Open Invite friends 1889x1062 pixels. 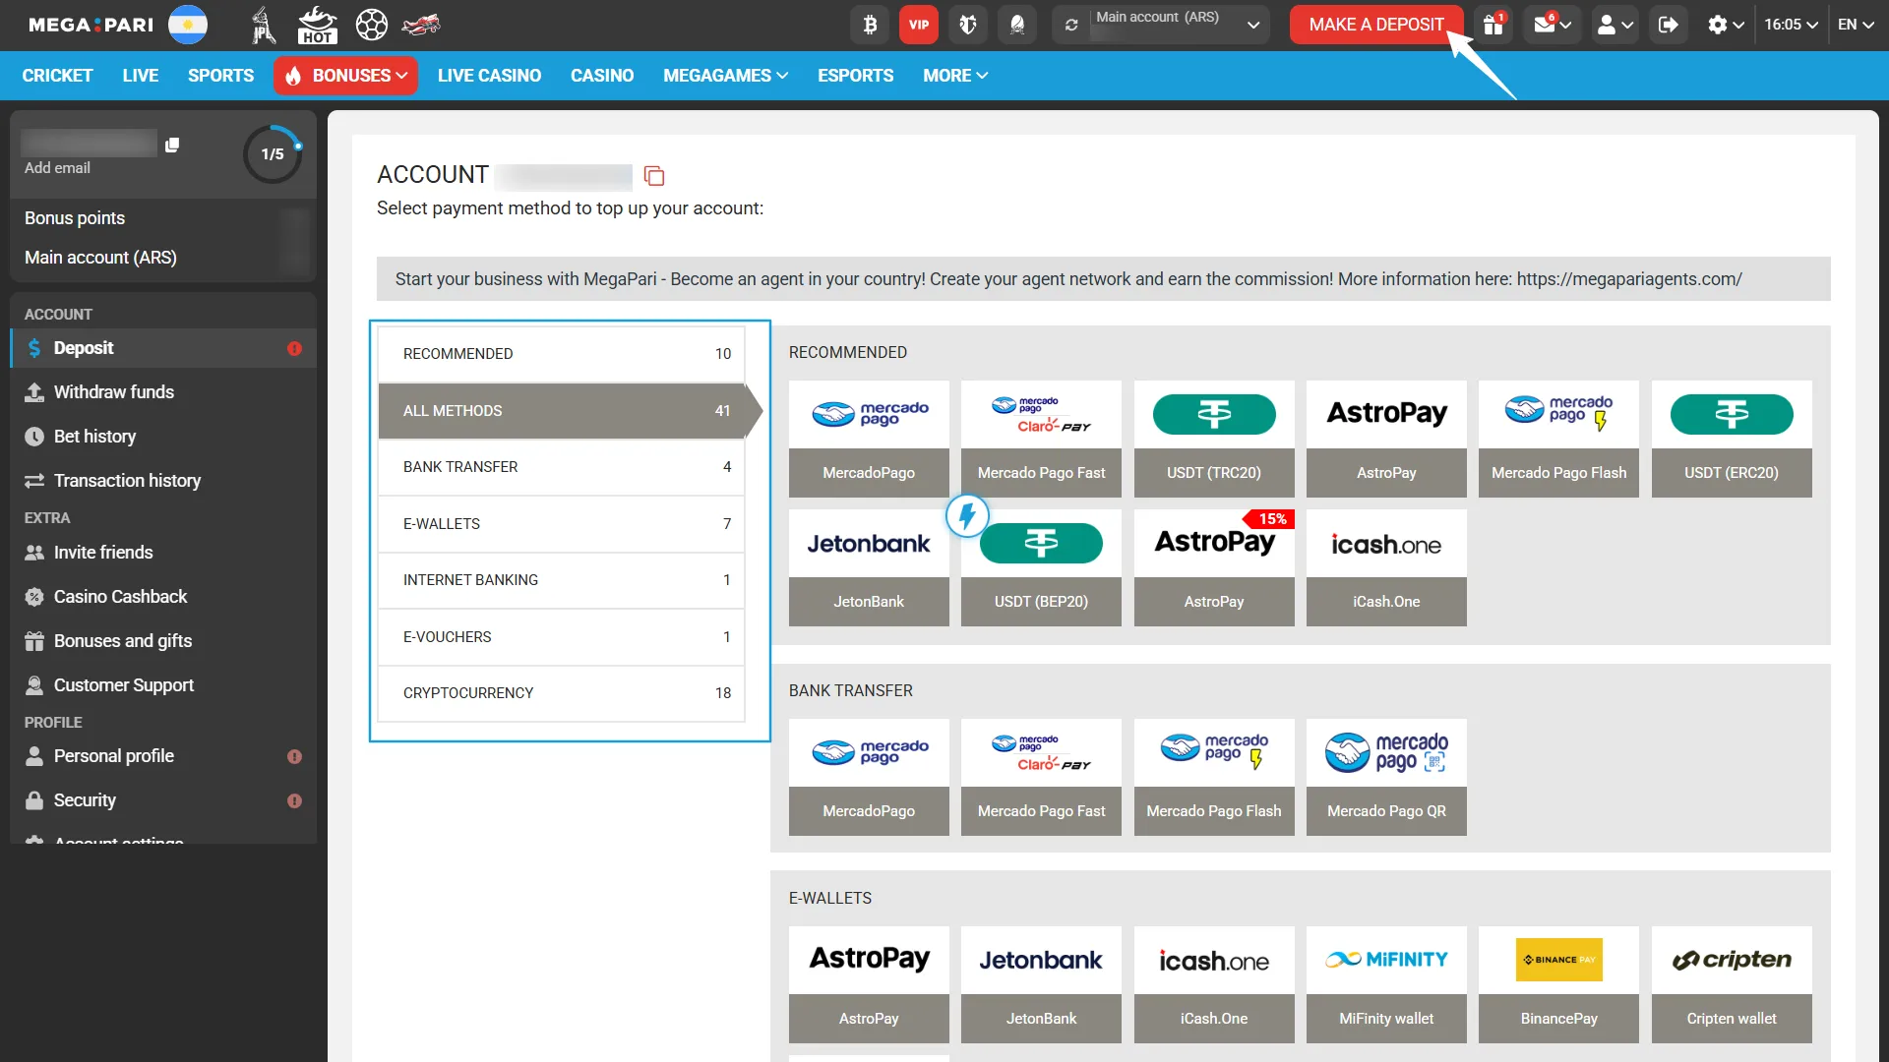(x=162, y=553)
